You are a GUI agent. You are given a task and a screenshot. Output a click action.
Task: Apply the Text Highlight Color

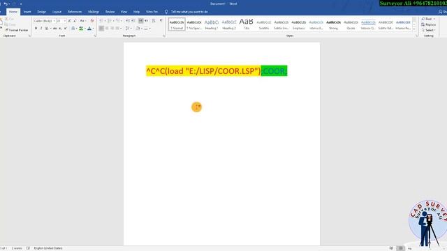pos(81,29)
